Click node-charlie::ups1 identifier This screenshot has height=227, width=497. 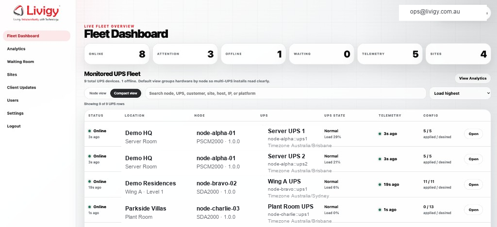pos(288,215)
